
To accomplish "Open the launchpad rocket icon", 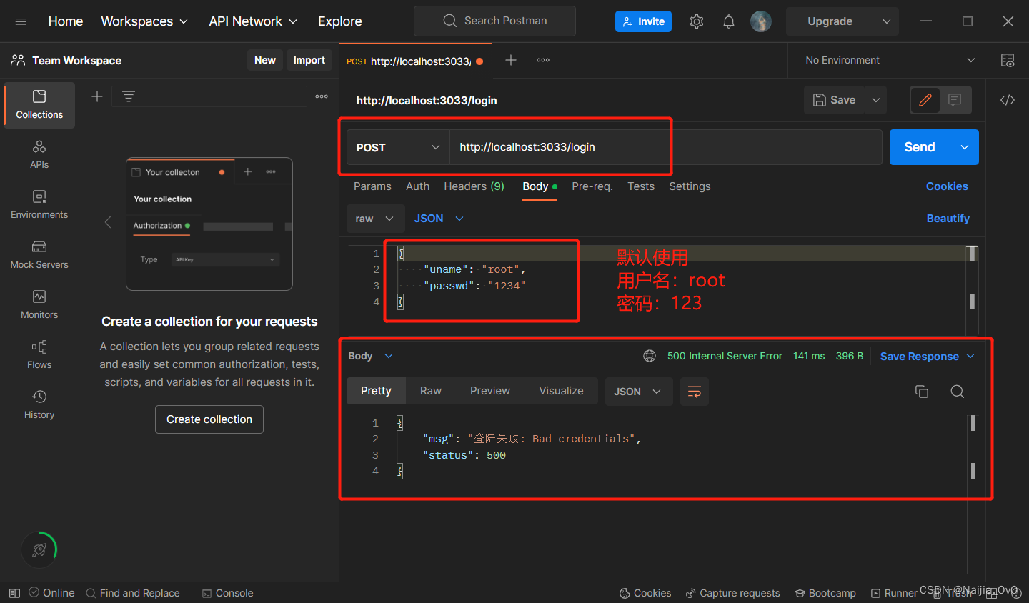I will pyautogui.click(x=39, y=549).
